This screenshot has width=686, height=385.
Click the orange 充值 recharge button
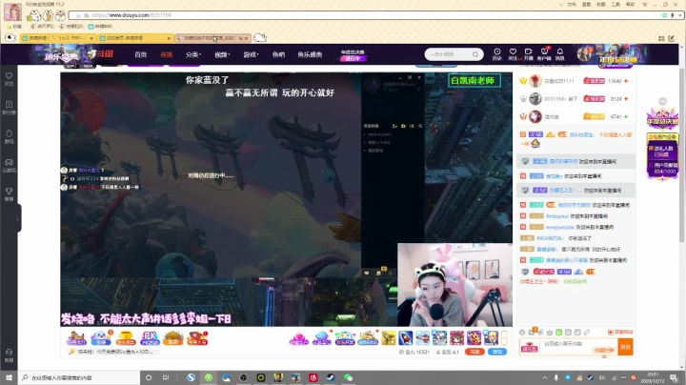[474, 352]
